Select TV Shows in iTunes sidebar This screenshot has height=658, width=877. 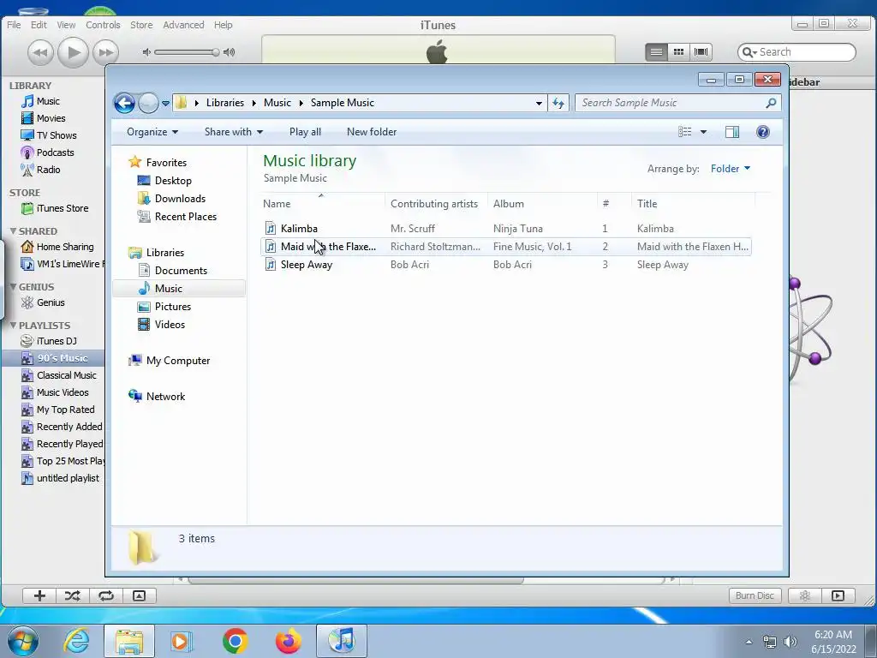coord(57,135)
